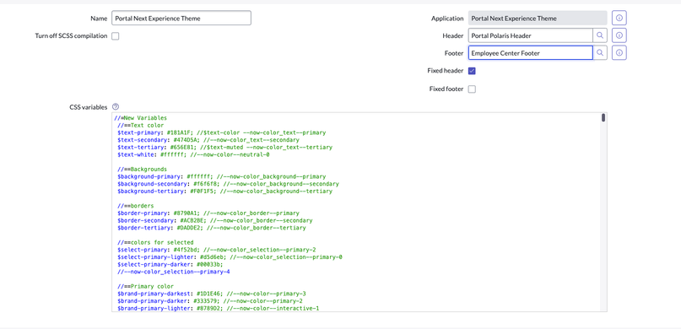
Task: Click the CSS variables field label
Action: point(88,107)
